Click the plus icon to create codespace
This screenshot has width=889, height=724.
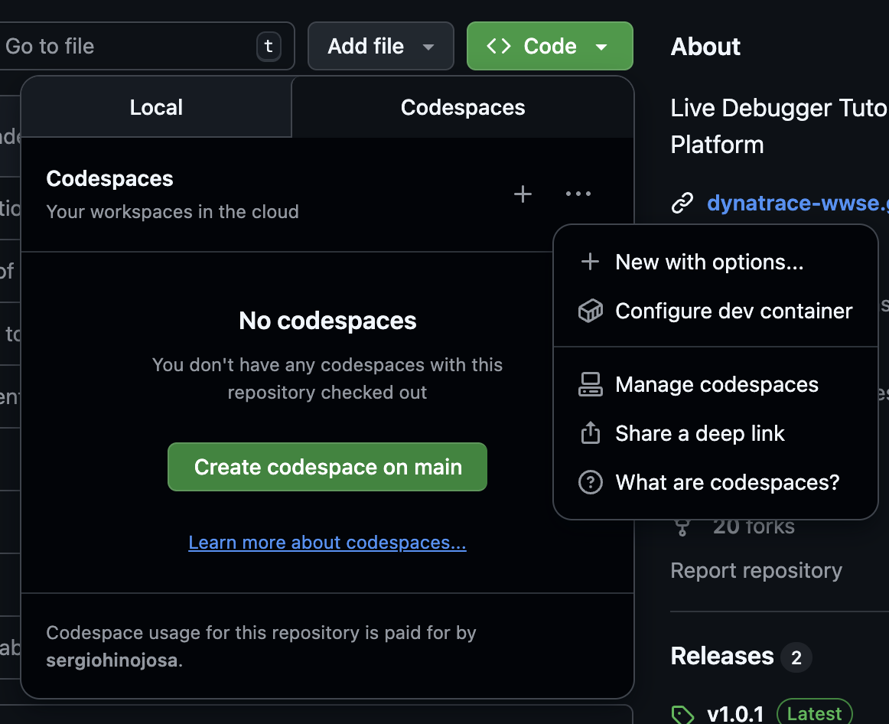pos(523,194)
